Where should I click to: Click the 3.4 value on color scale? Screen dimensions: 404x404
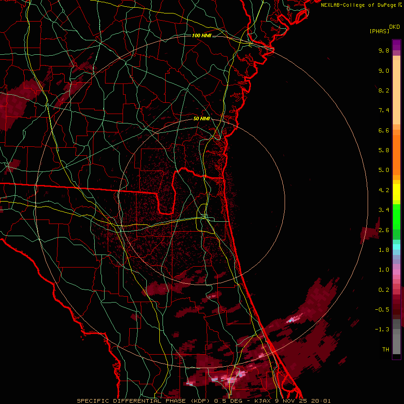click(384, 210)
